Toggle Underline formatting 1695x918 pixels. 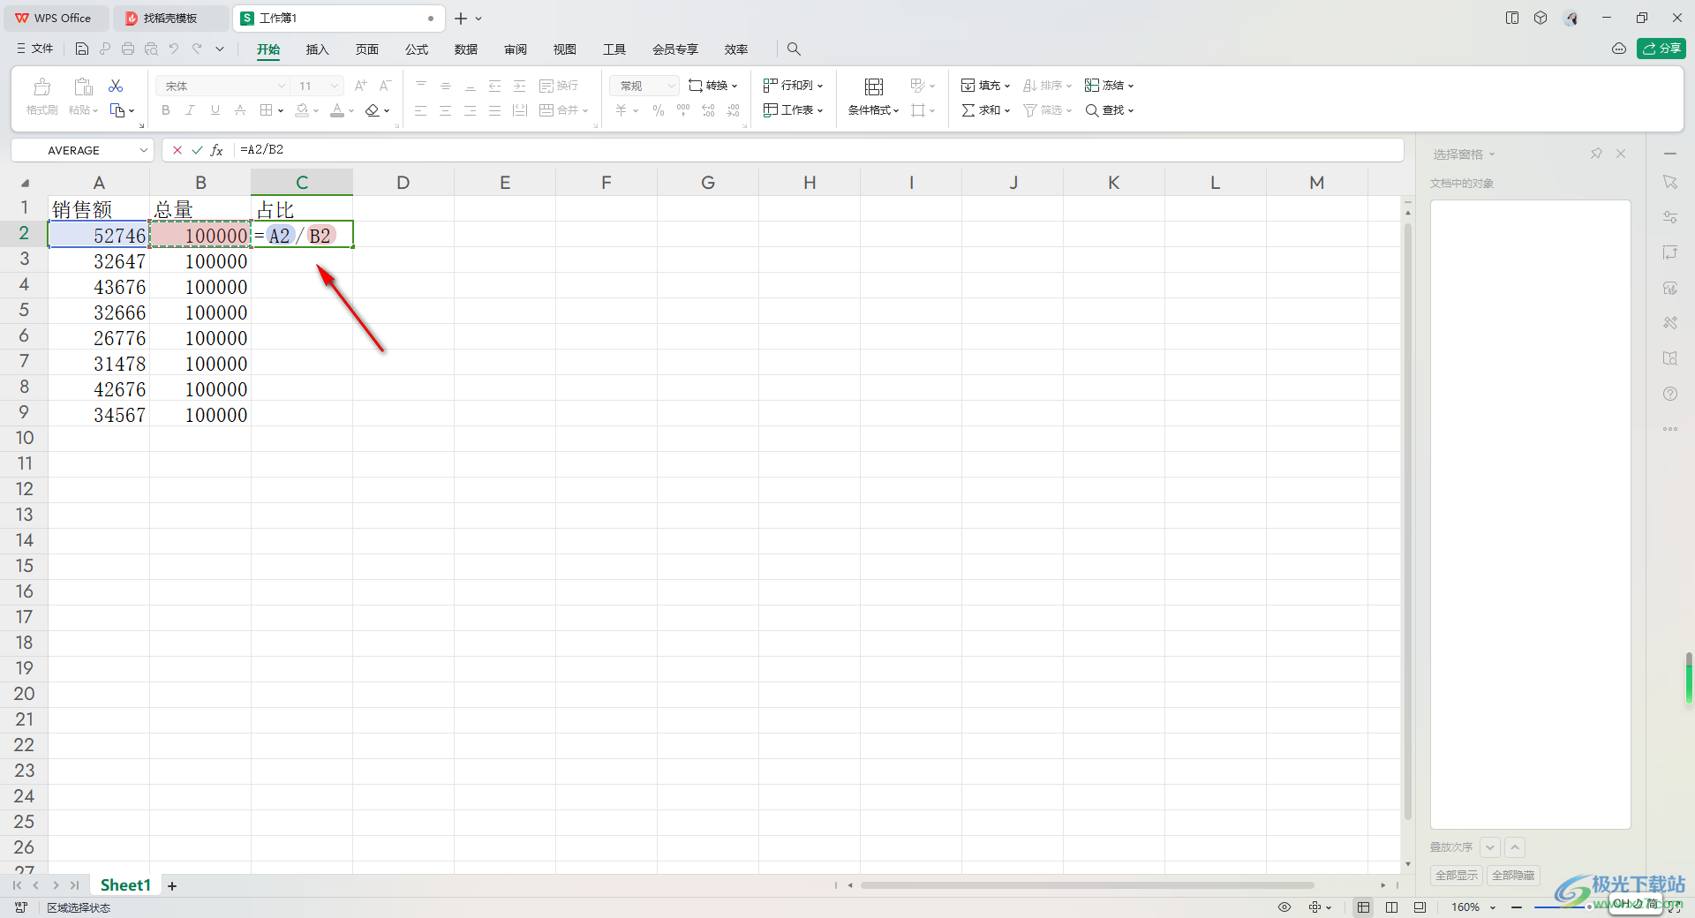(215, 110)
